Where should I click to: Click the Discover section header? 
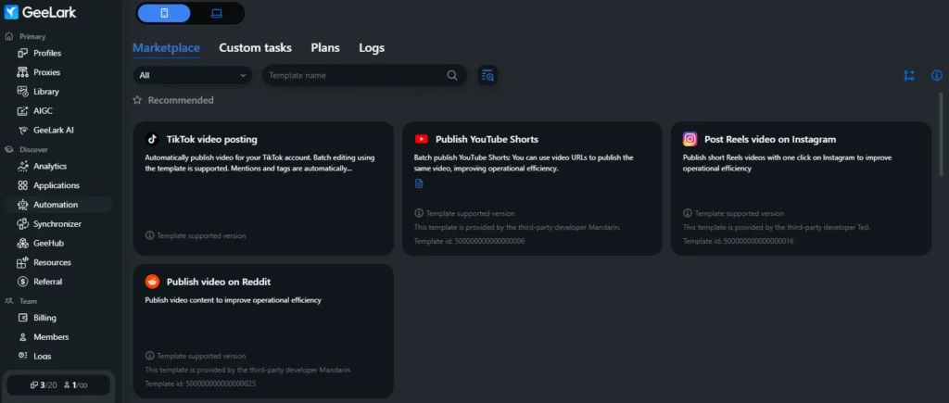26,149
